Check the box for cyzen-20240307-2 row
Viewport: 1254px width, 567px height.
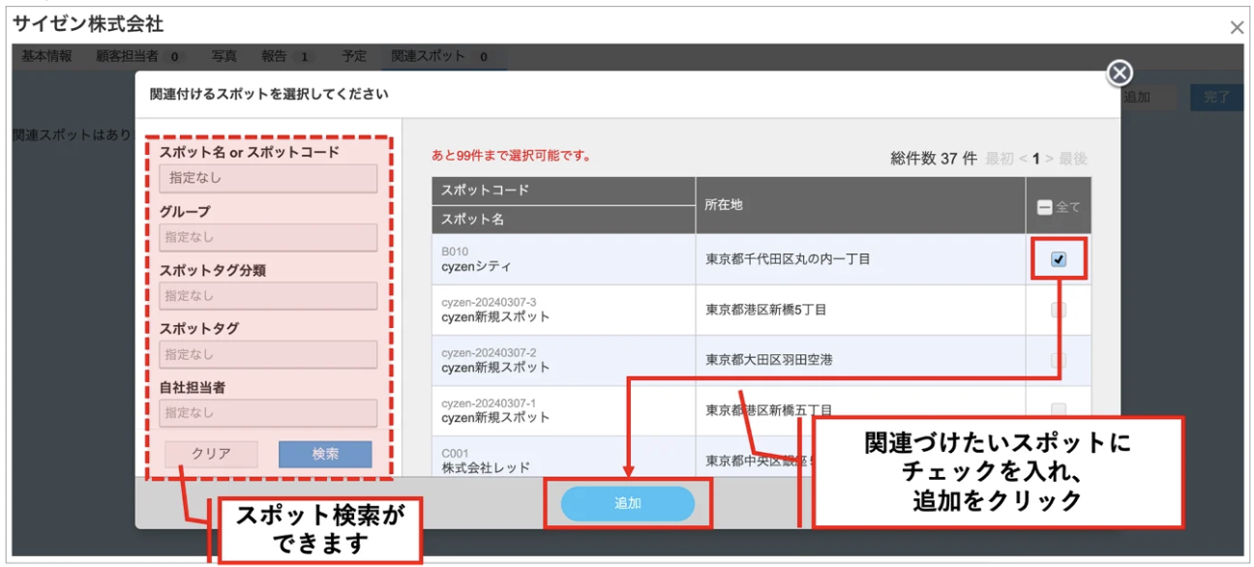(1059, 360)
